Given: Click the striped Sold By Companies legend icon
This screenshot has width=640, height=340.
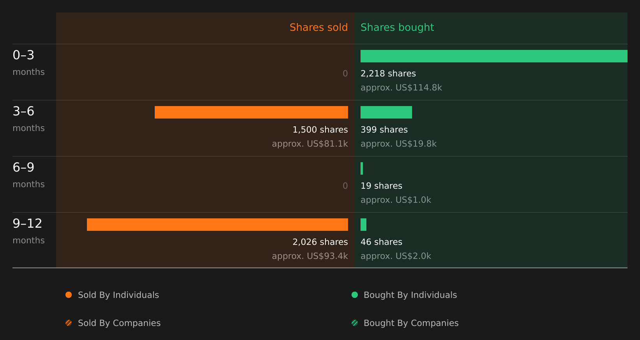Looking at the screenshot, I should point(69,323).
